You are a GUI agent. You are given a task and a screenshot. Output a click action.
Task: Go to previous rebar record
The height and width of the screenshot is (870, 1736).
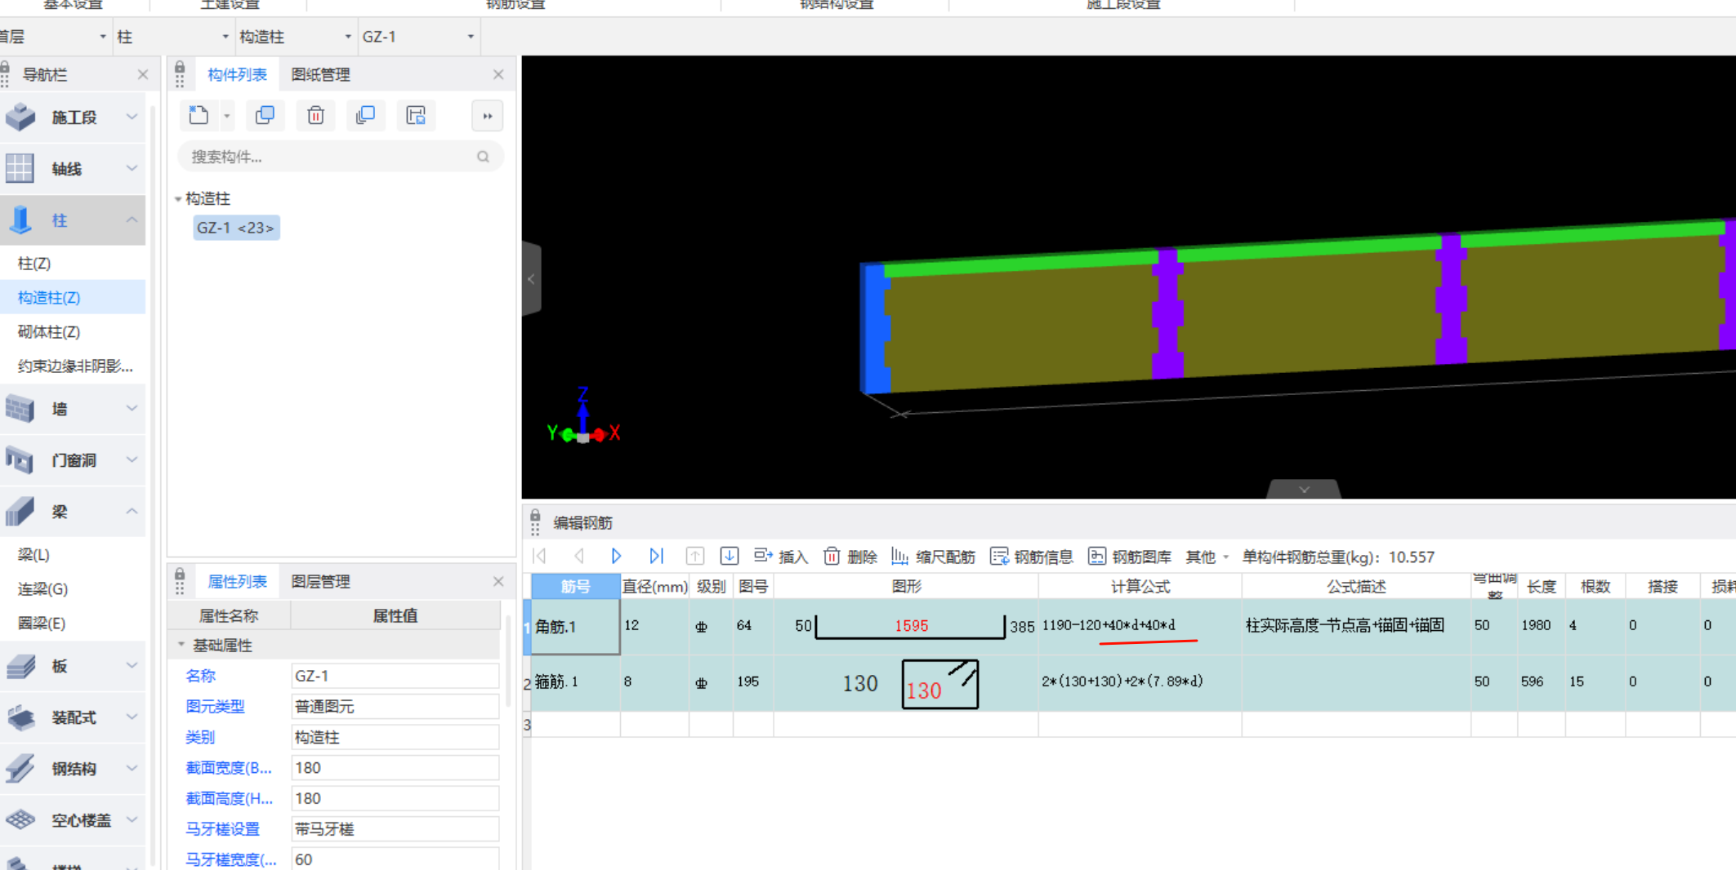pos(578,556)
